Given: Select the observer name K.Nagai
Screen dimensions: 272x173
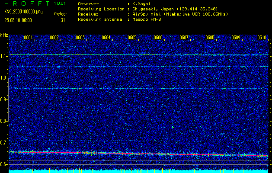Looking at the screenshot, I should point(141,3).
